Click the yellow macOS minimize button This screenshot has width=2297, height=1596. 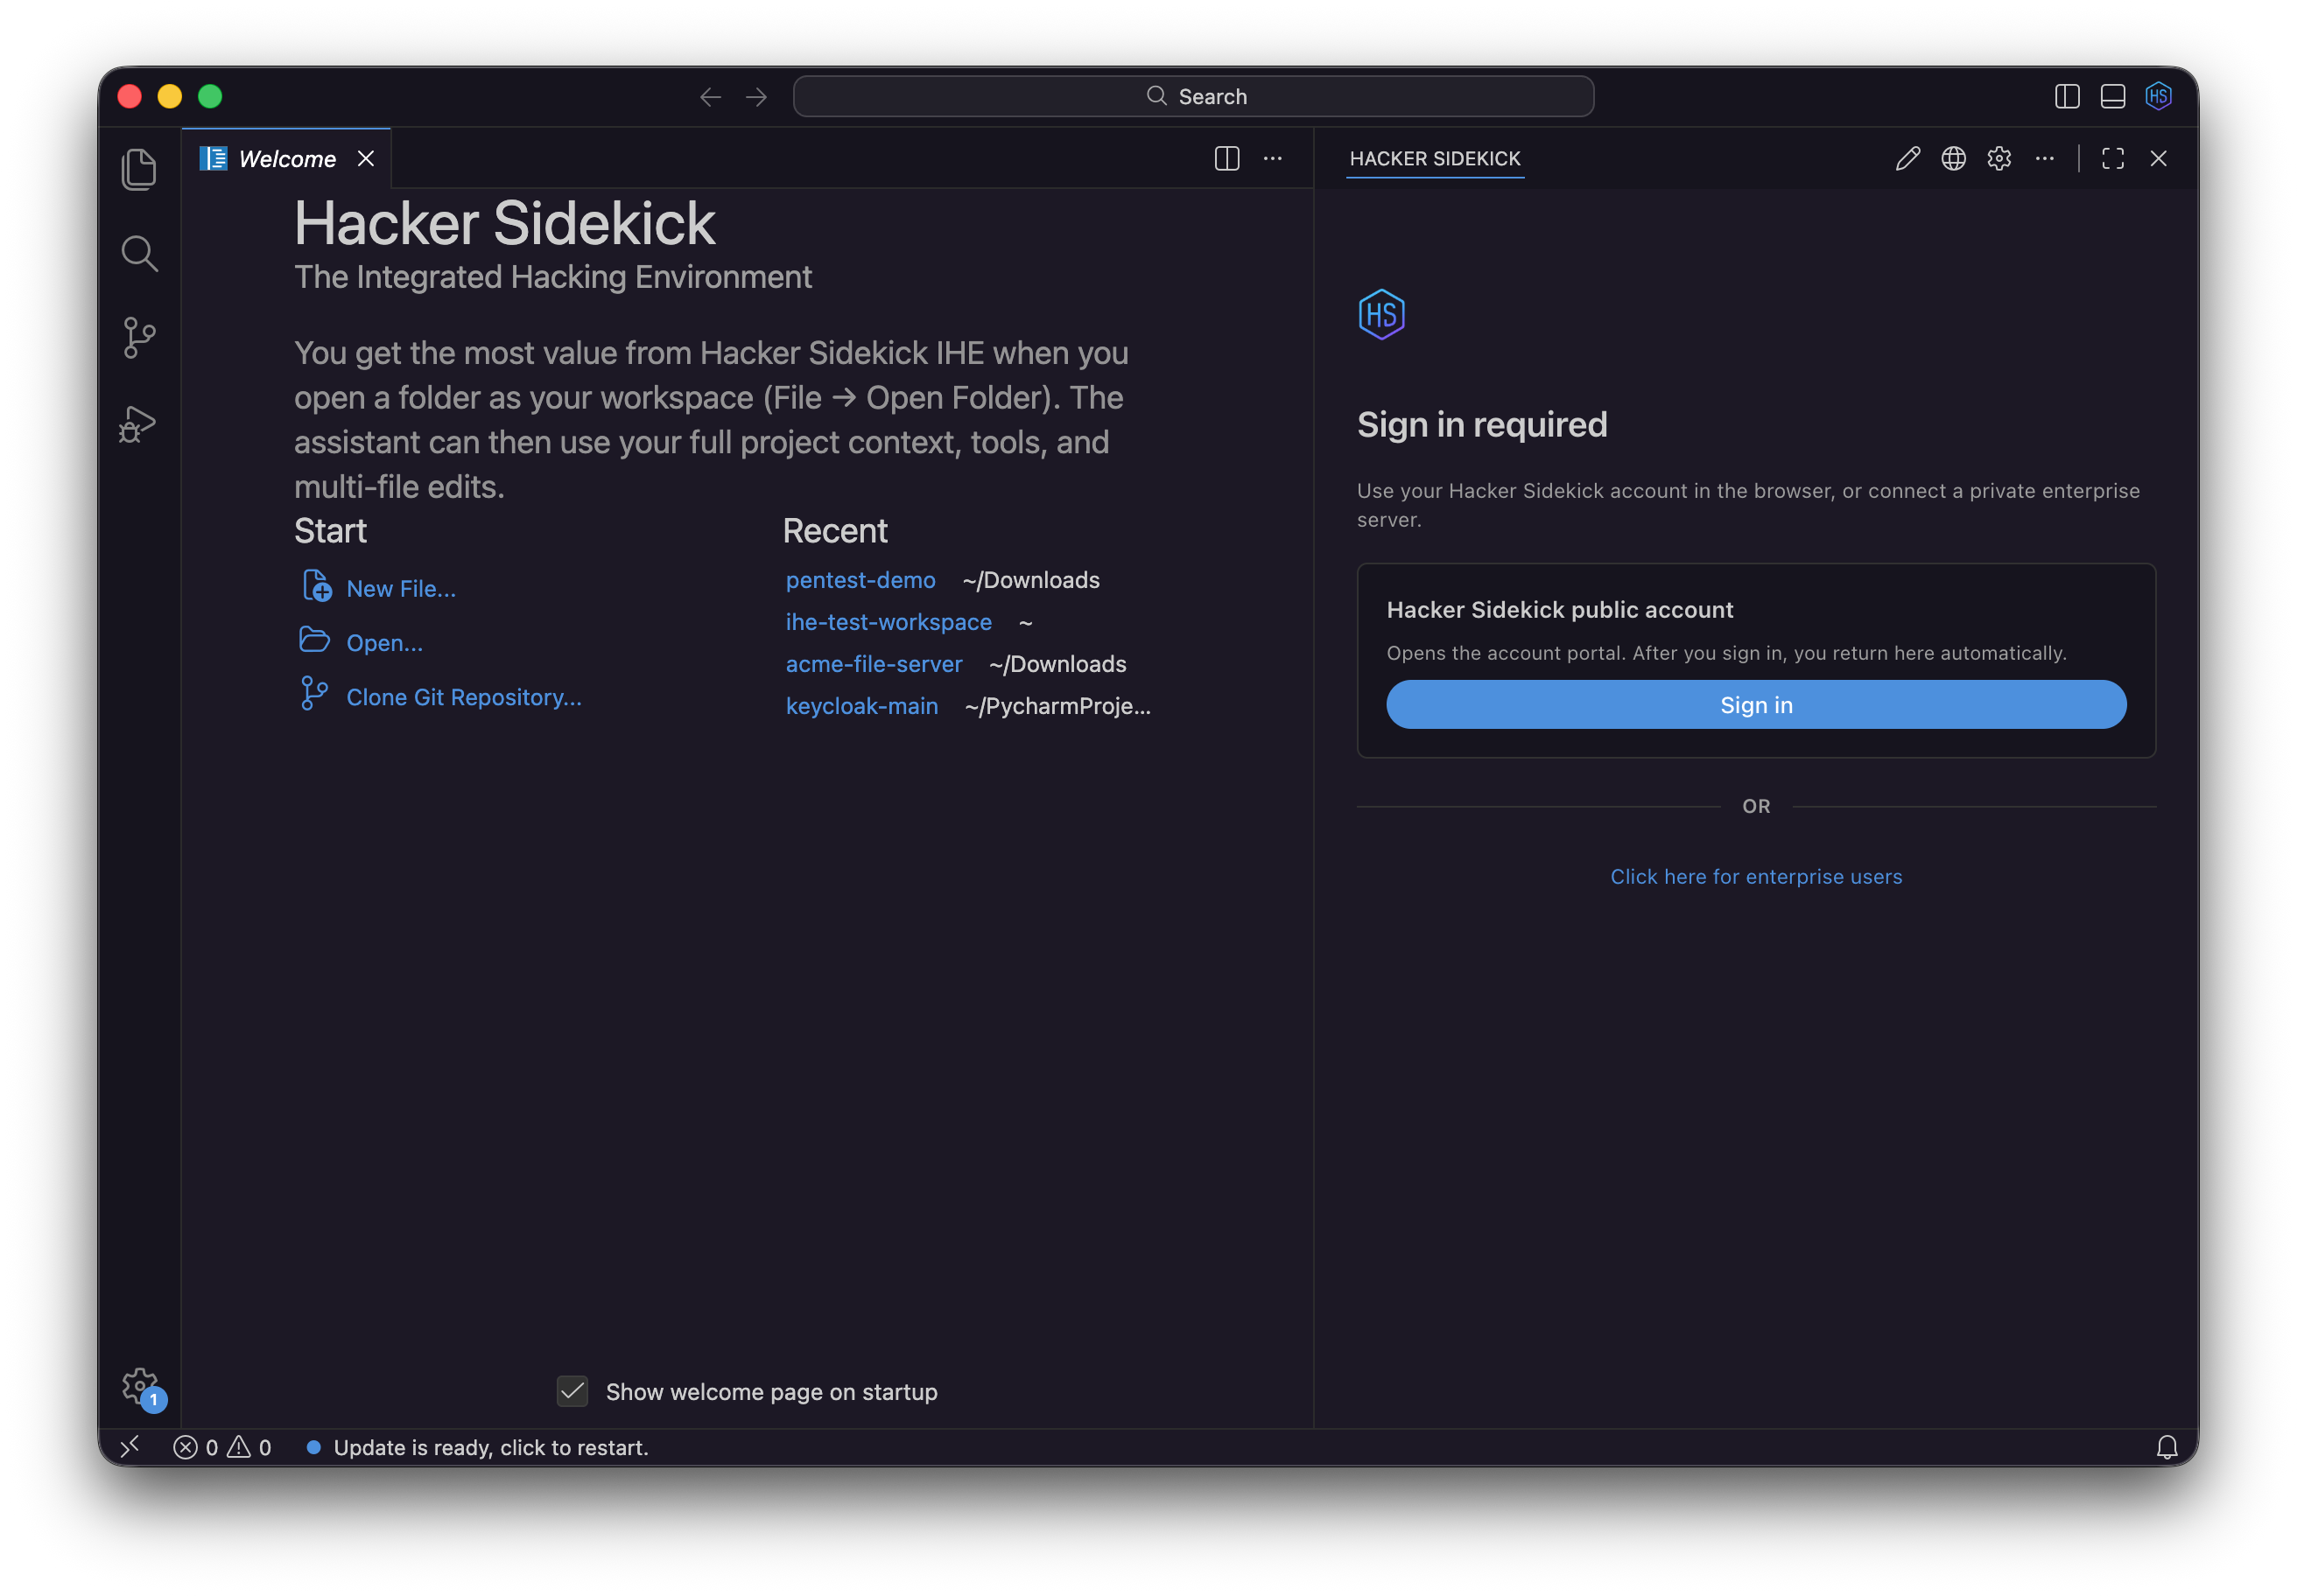coord(170,97)
